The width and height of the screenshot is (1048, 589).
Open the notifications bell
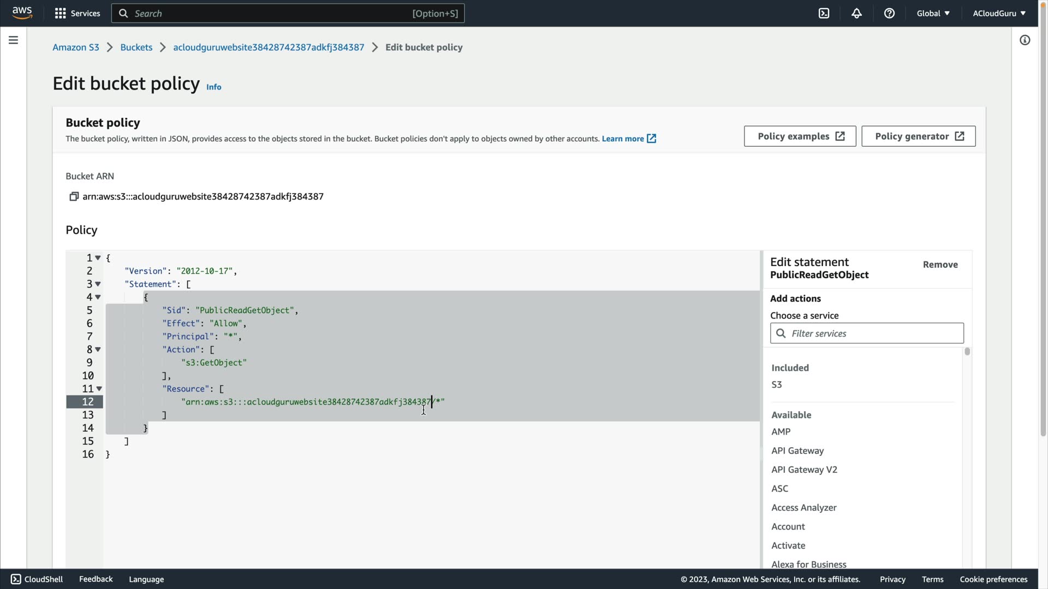[856, 13]
